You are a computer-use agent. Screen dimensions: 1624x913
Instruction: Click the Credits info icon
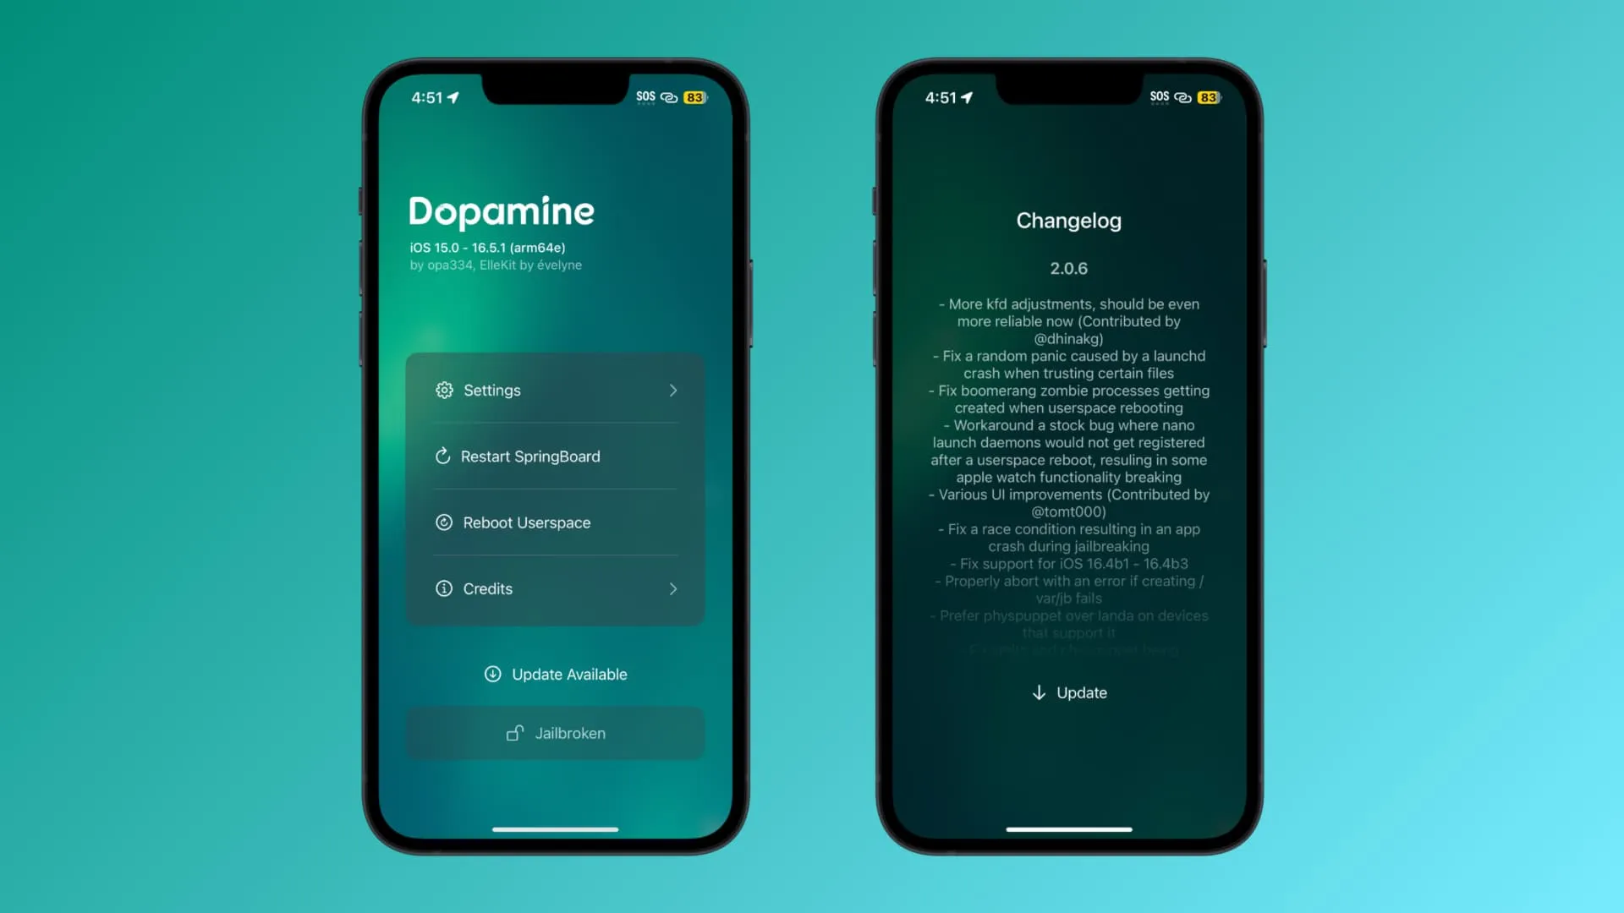(444, 588)
